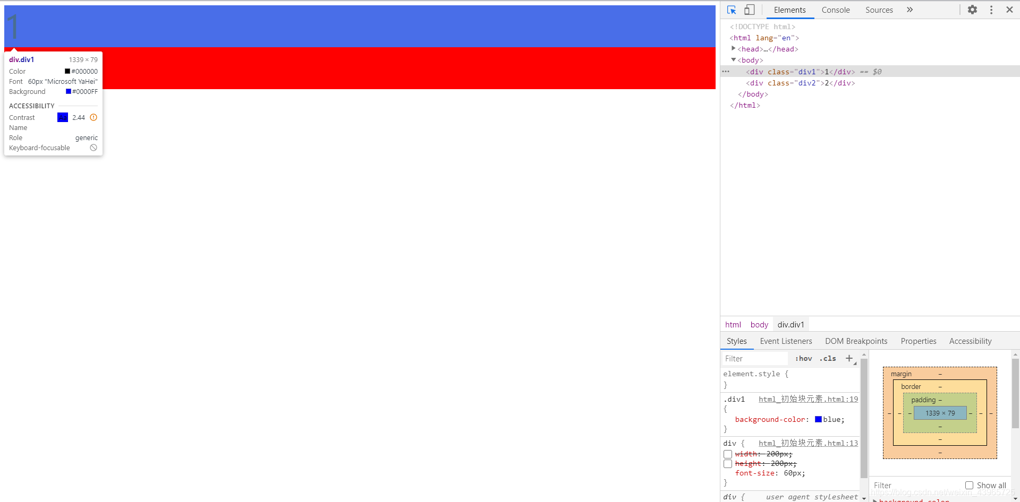Screen dimensions: 1020x502
Task: Open the Accessibility tab
Action: tap(970, 341)
